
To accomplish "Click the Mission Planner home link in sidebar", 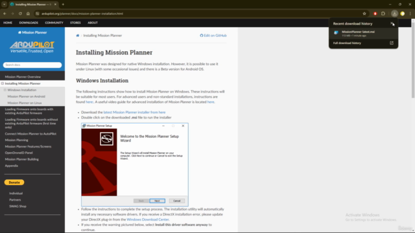I will (x=32, y=32).
